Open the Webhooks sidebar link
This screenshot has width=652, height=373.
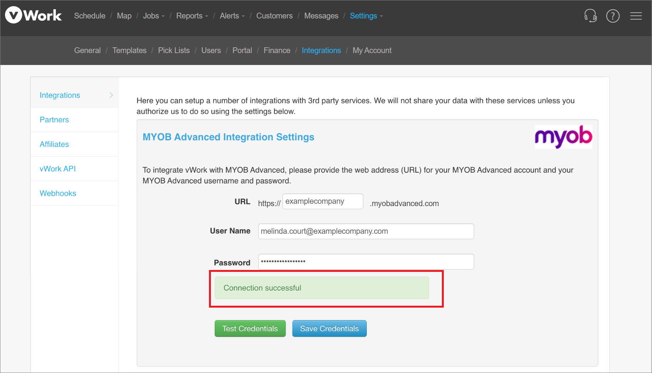tap(58, 193)
